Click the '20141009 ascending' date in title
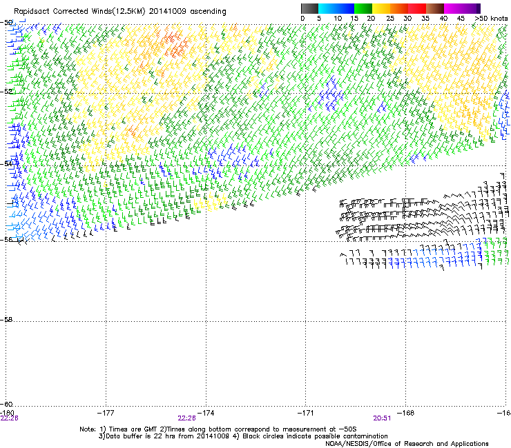The height and width of the screenshot is (448, 511). click(x=187, y=12)
